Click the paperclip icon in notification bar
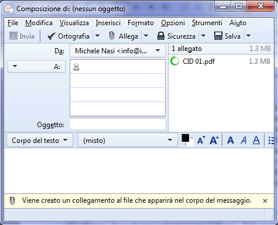This screenshot has width=278, height=225. (x=12, y=201)
